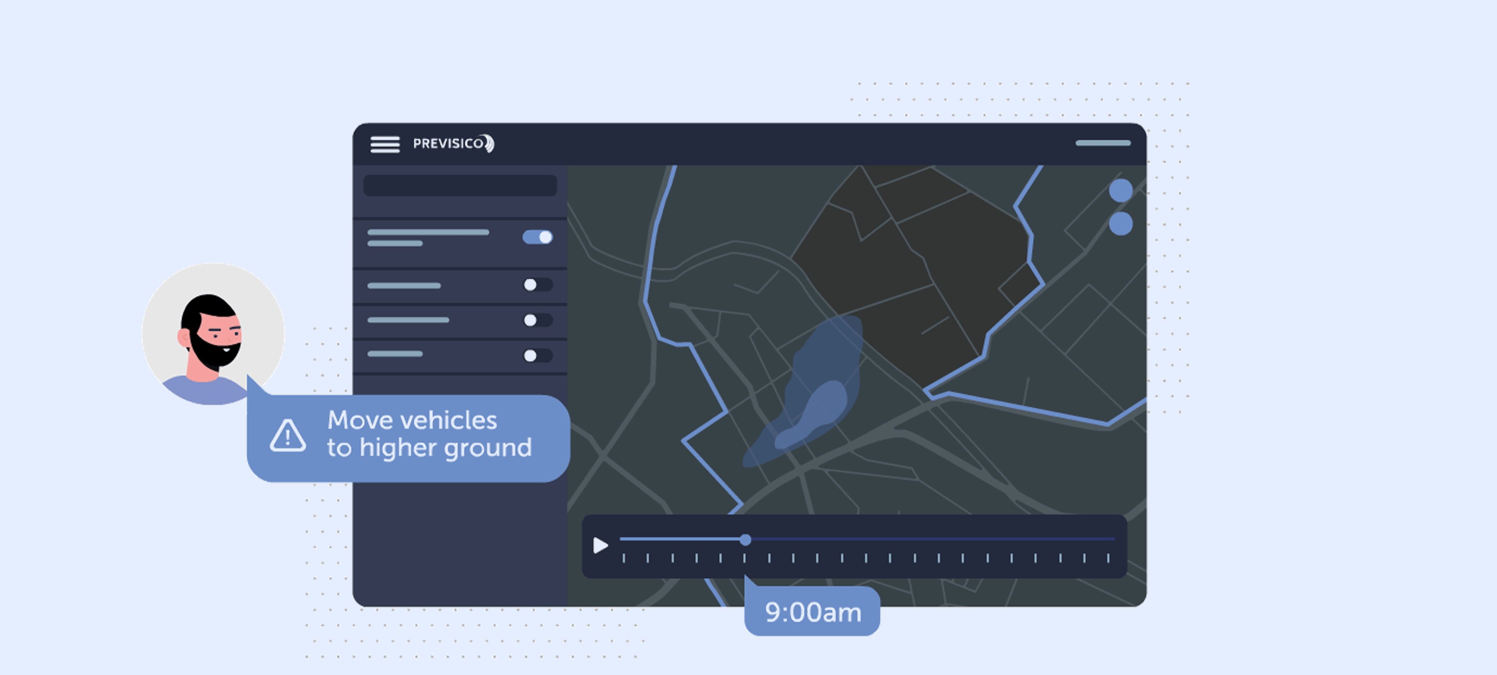Image resolution: width=1497 pixels, height=675 pixels.
Task: Play the flood forecast timeline
Action: pyautogui.click(x=600, y=545)
